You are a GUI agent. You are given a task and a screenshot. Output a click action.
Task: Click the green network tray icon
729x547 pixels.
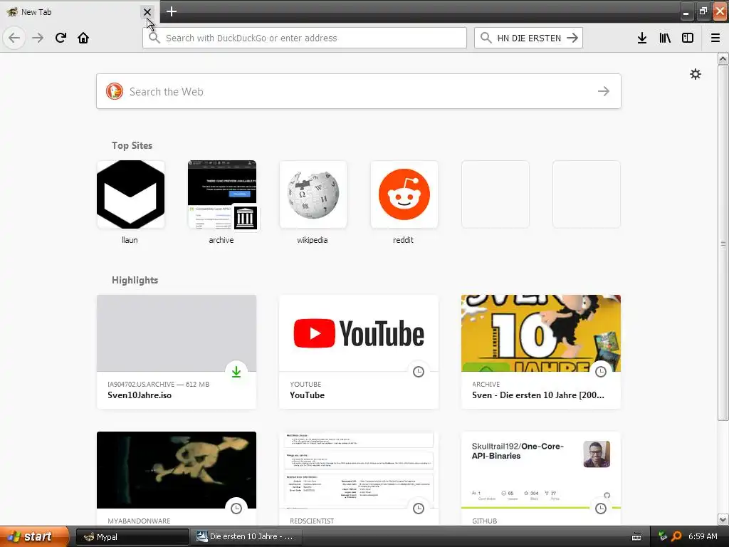click(x=663, y=536)
